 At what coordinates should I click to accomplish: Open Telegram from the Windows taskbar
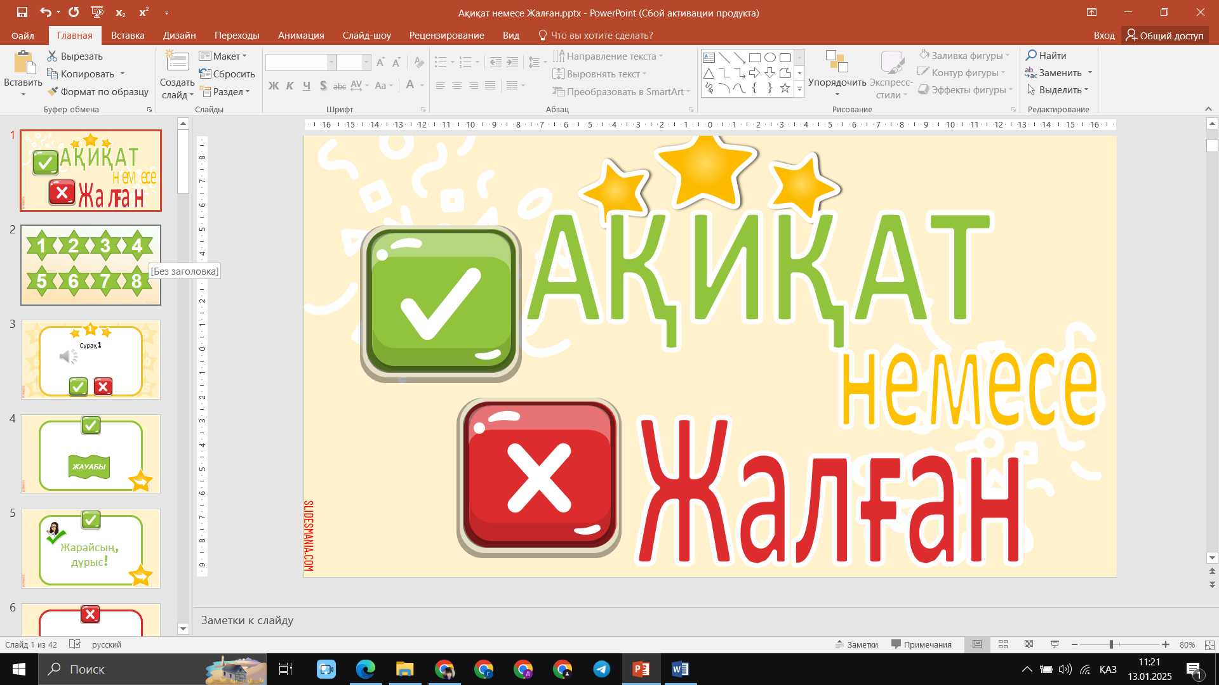coord(601,669)
